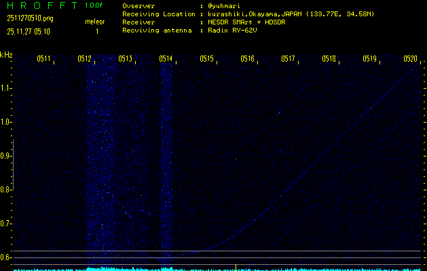Click the 0513 time marker
The width and height of the screenshot is (427, 271).
click(x=126, y=58)
